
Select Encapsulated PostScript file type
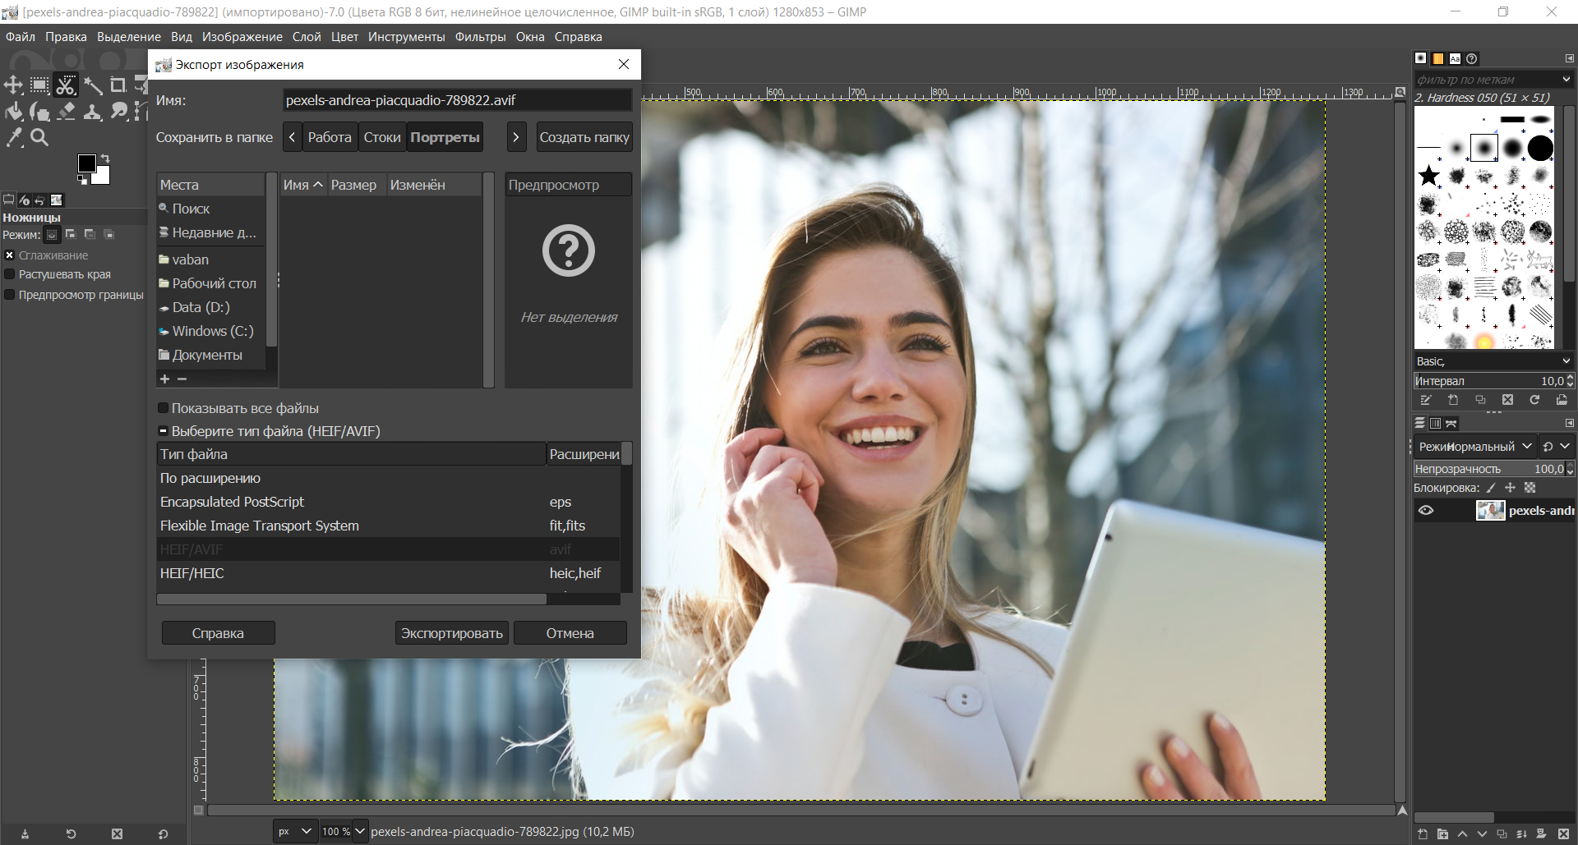click(x=388, y=502)
